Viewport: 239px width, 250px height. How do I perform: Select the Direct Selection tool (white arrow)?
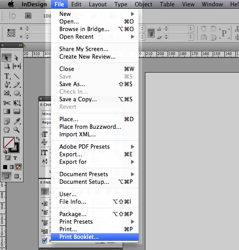(16, 58)
